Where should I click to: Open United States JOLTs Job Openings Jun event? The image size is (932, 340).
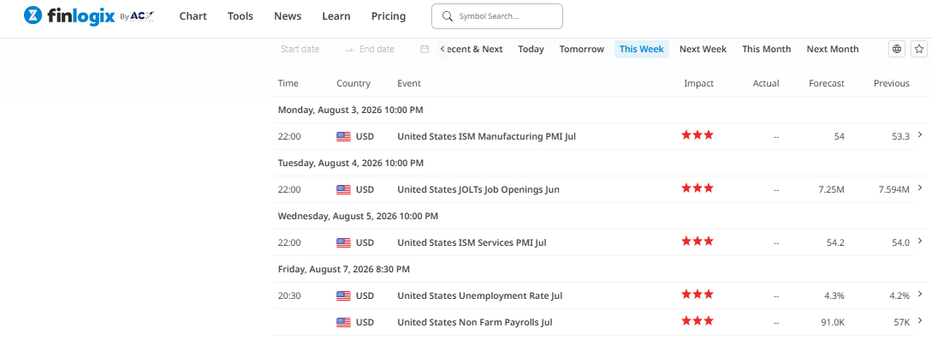point(478,189)
